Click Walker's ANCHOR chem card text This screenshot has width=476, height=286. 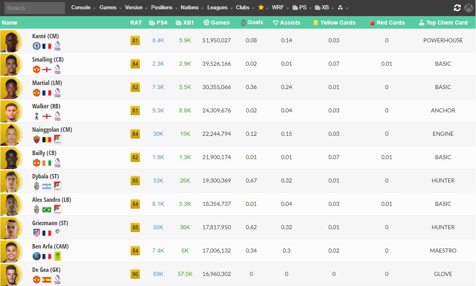[443, 110]
